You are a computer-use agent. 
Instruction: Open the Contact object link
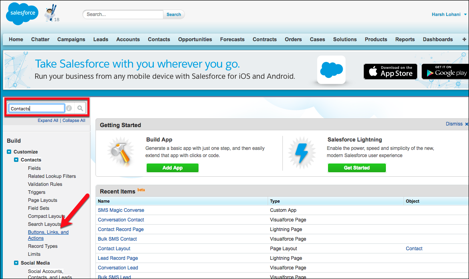click(x=414, y=249)
